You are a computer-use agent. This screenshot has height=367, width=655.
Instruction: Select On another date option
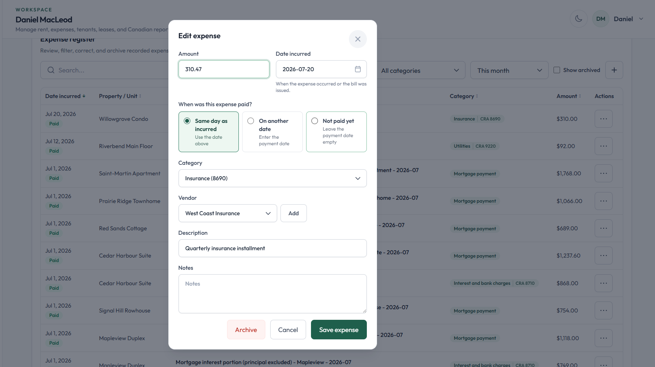(x=272, y=132)
